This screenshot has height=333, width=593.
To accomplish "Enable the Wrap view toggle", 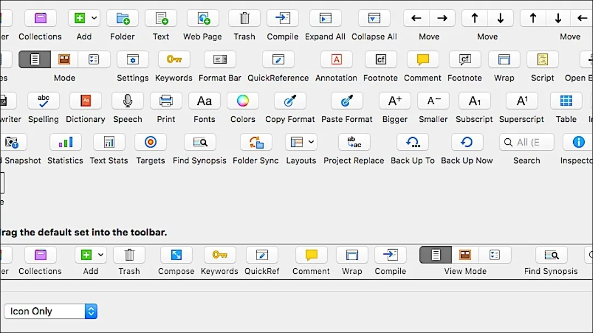I will [504, 59].
